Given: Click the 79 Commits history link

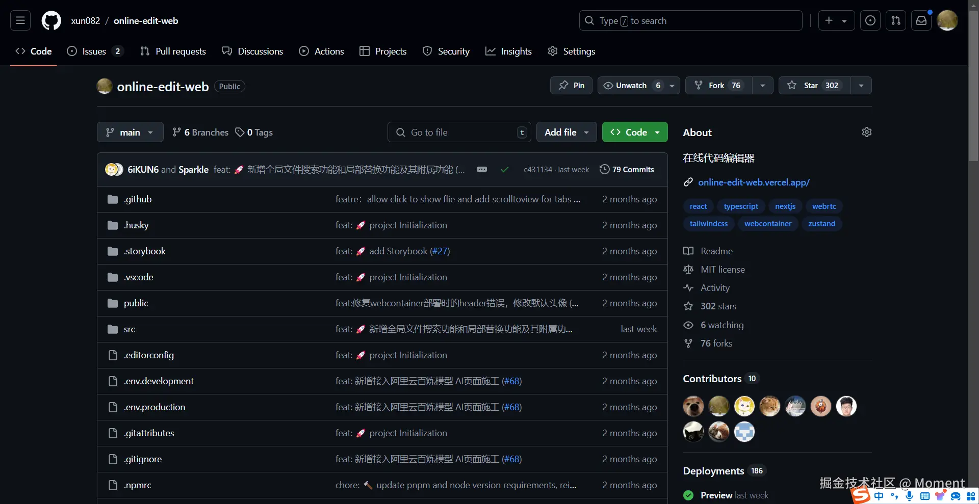Looking at the screenshot, I should (627, 169).
